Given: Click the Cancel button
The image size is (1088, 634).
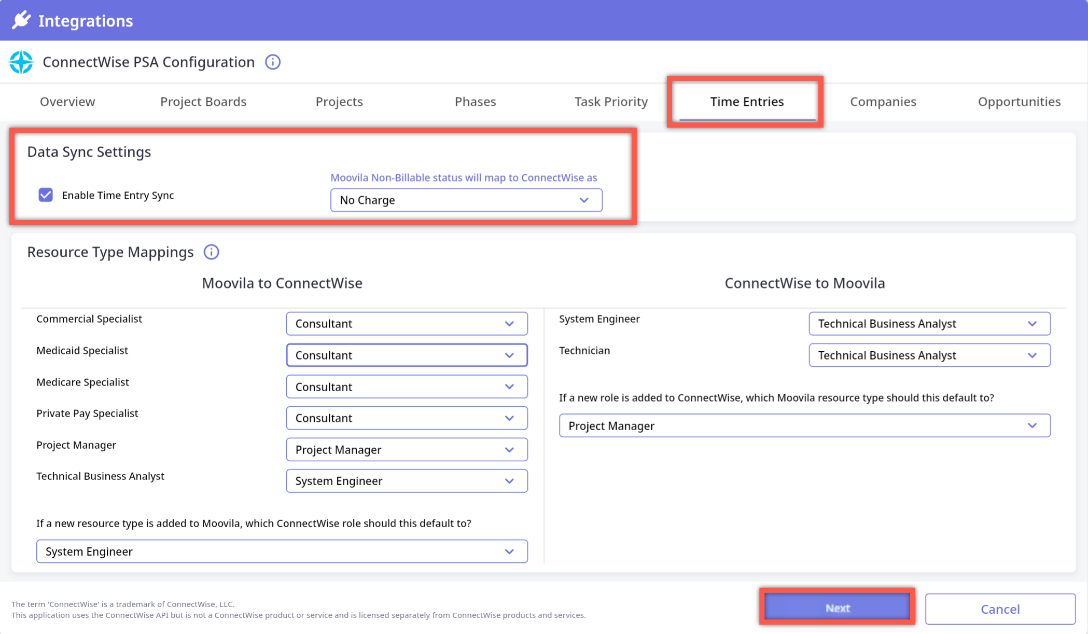Looking at the screenshot, I should [1000, 609].
